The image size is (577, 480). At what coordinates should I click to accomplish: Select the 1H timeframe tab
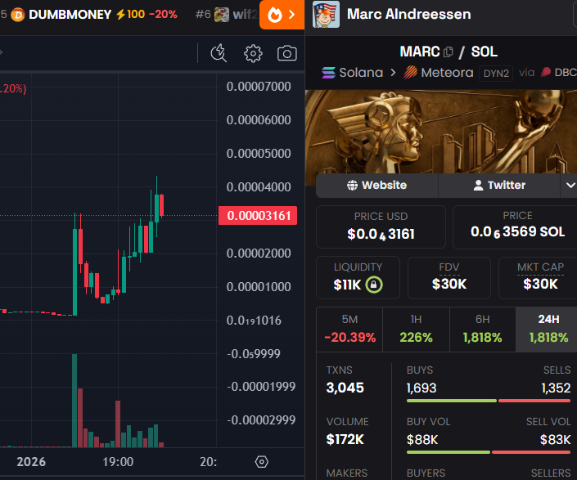(x=417, y=330)
